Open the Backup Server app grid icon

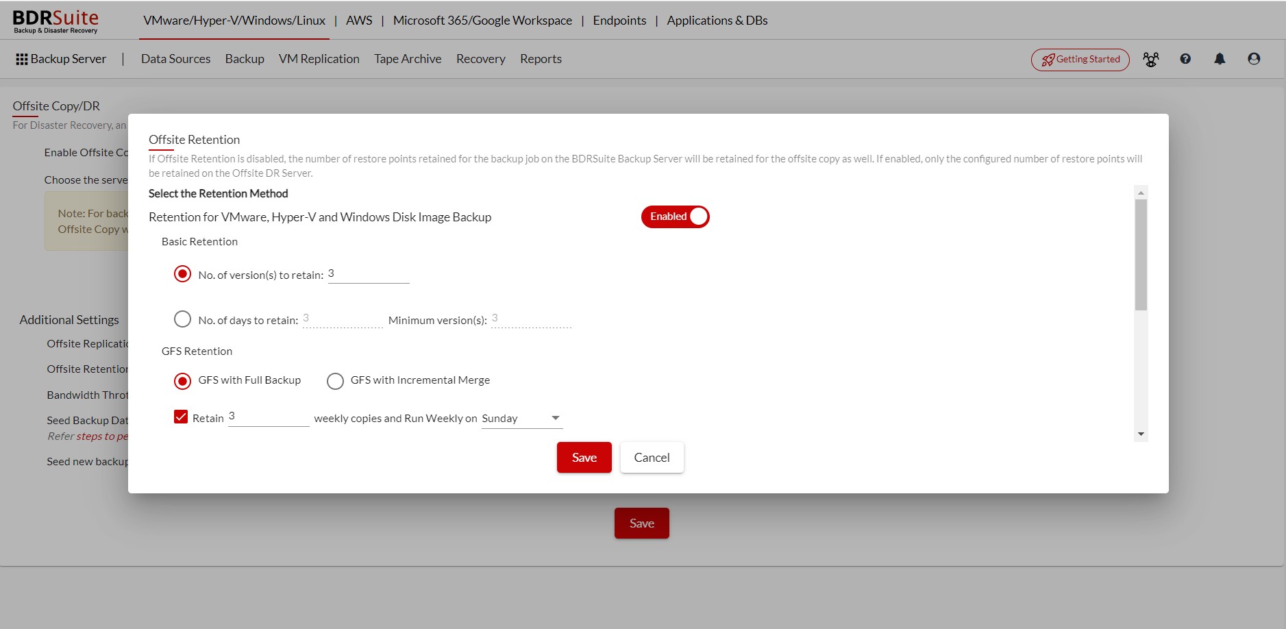pyautogui.click(x=22, y=60)
